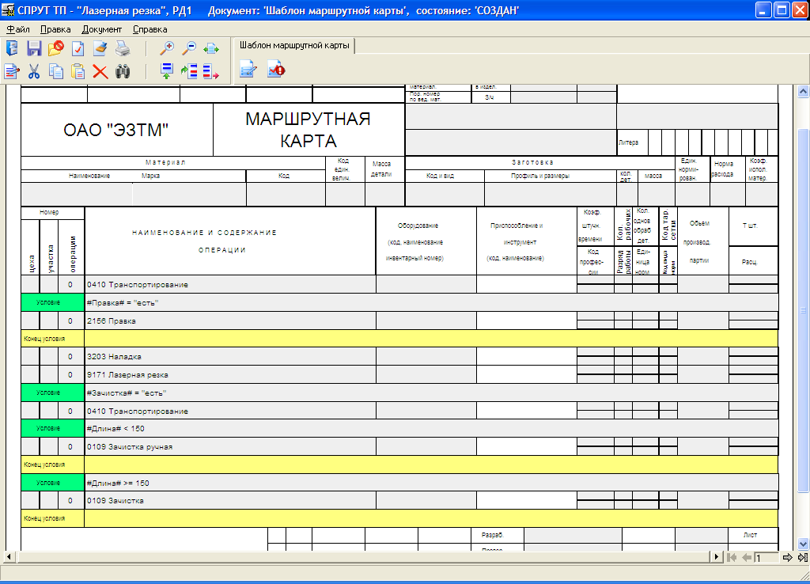
Task: Zoom out with the magnifier minus icon
Action: (x=189, y=48)
